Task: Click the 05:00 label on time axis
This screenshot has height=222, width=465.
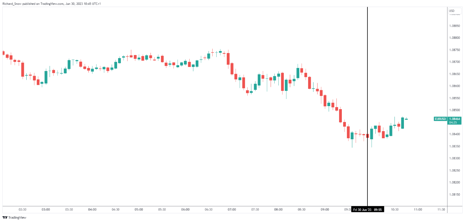Action: (x=139, y=209)
